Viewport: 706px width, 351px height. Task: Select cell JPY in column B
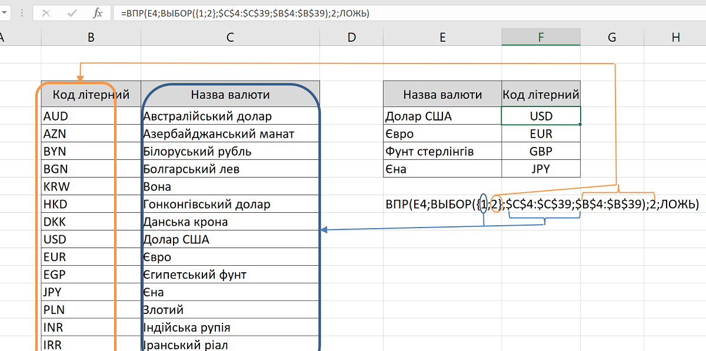91,292
